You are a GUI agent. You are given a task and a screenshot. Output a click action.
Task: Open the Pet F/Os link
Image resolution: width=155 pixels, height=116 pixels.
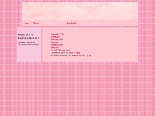pos(55,48)
